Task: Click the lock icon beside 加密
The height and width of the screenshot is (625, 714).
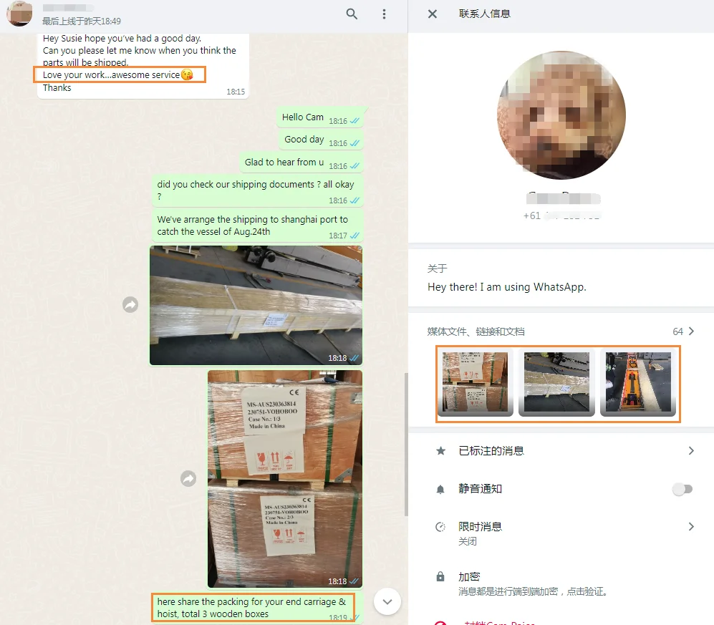Action: 440,577
